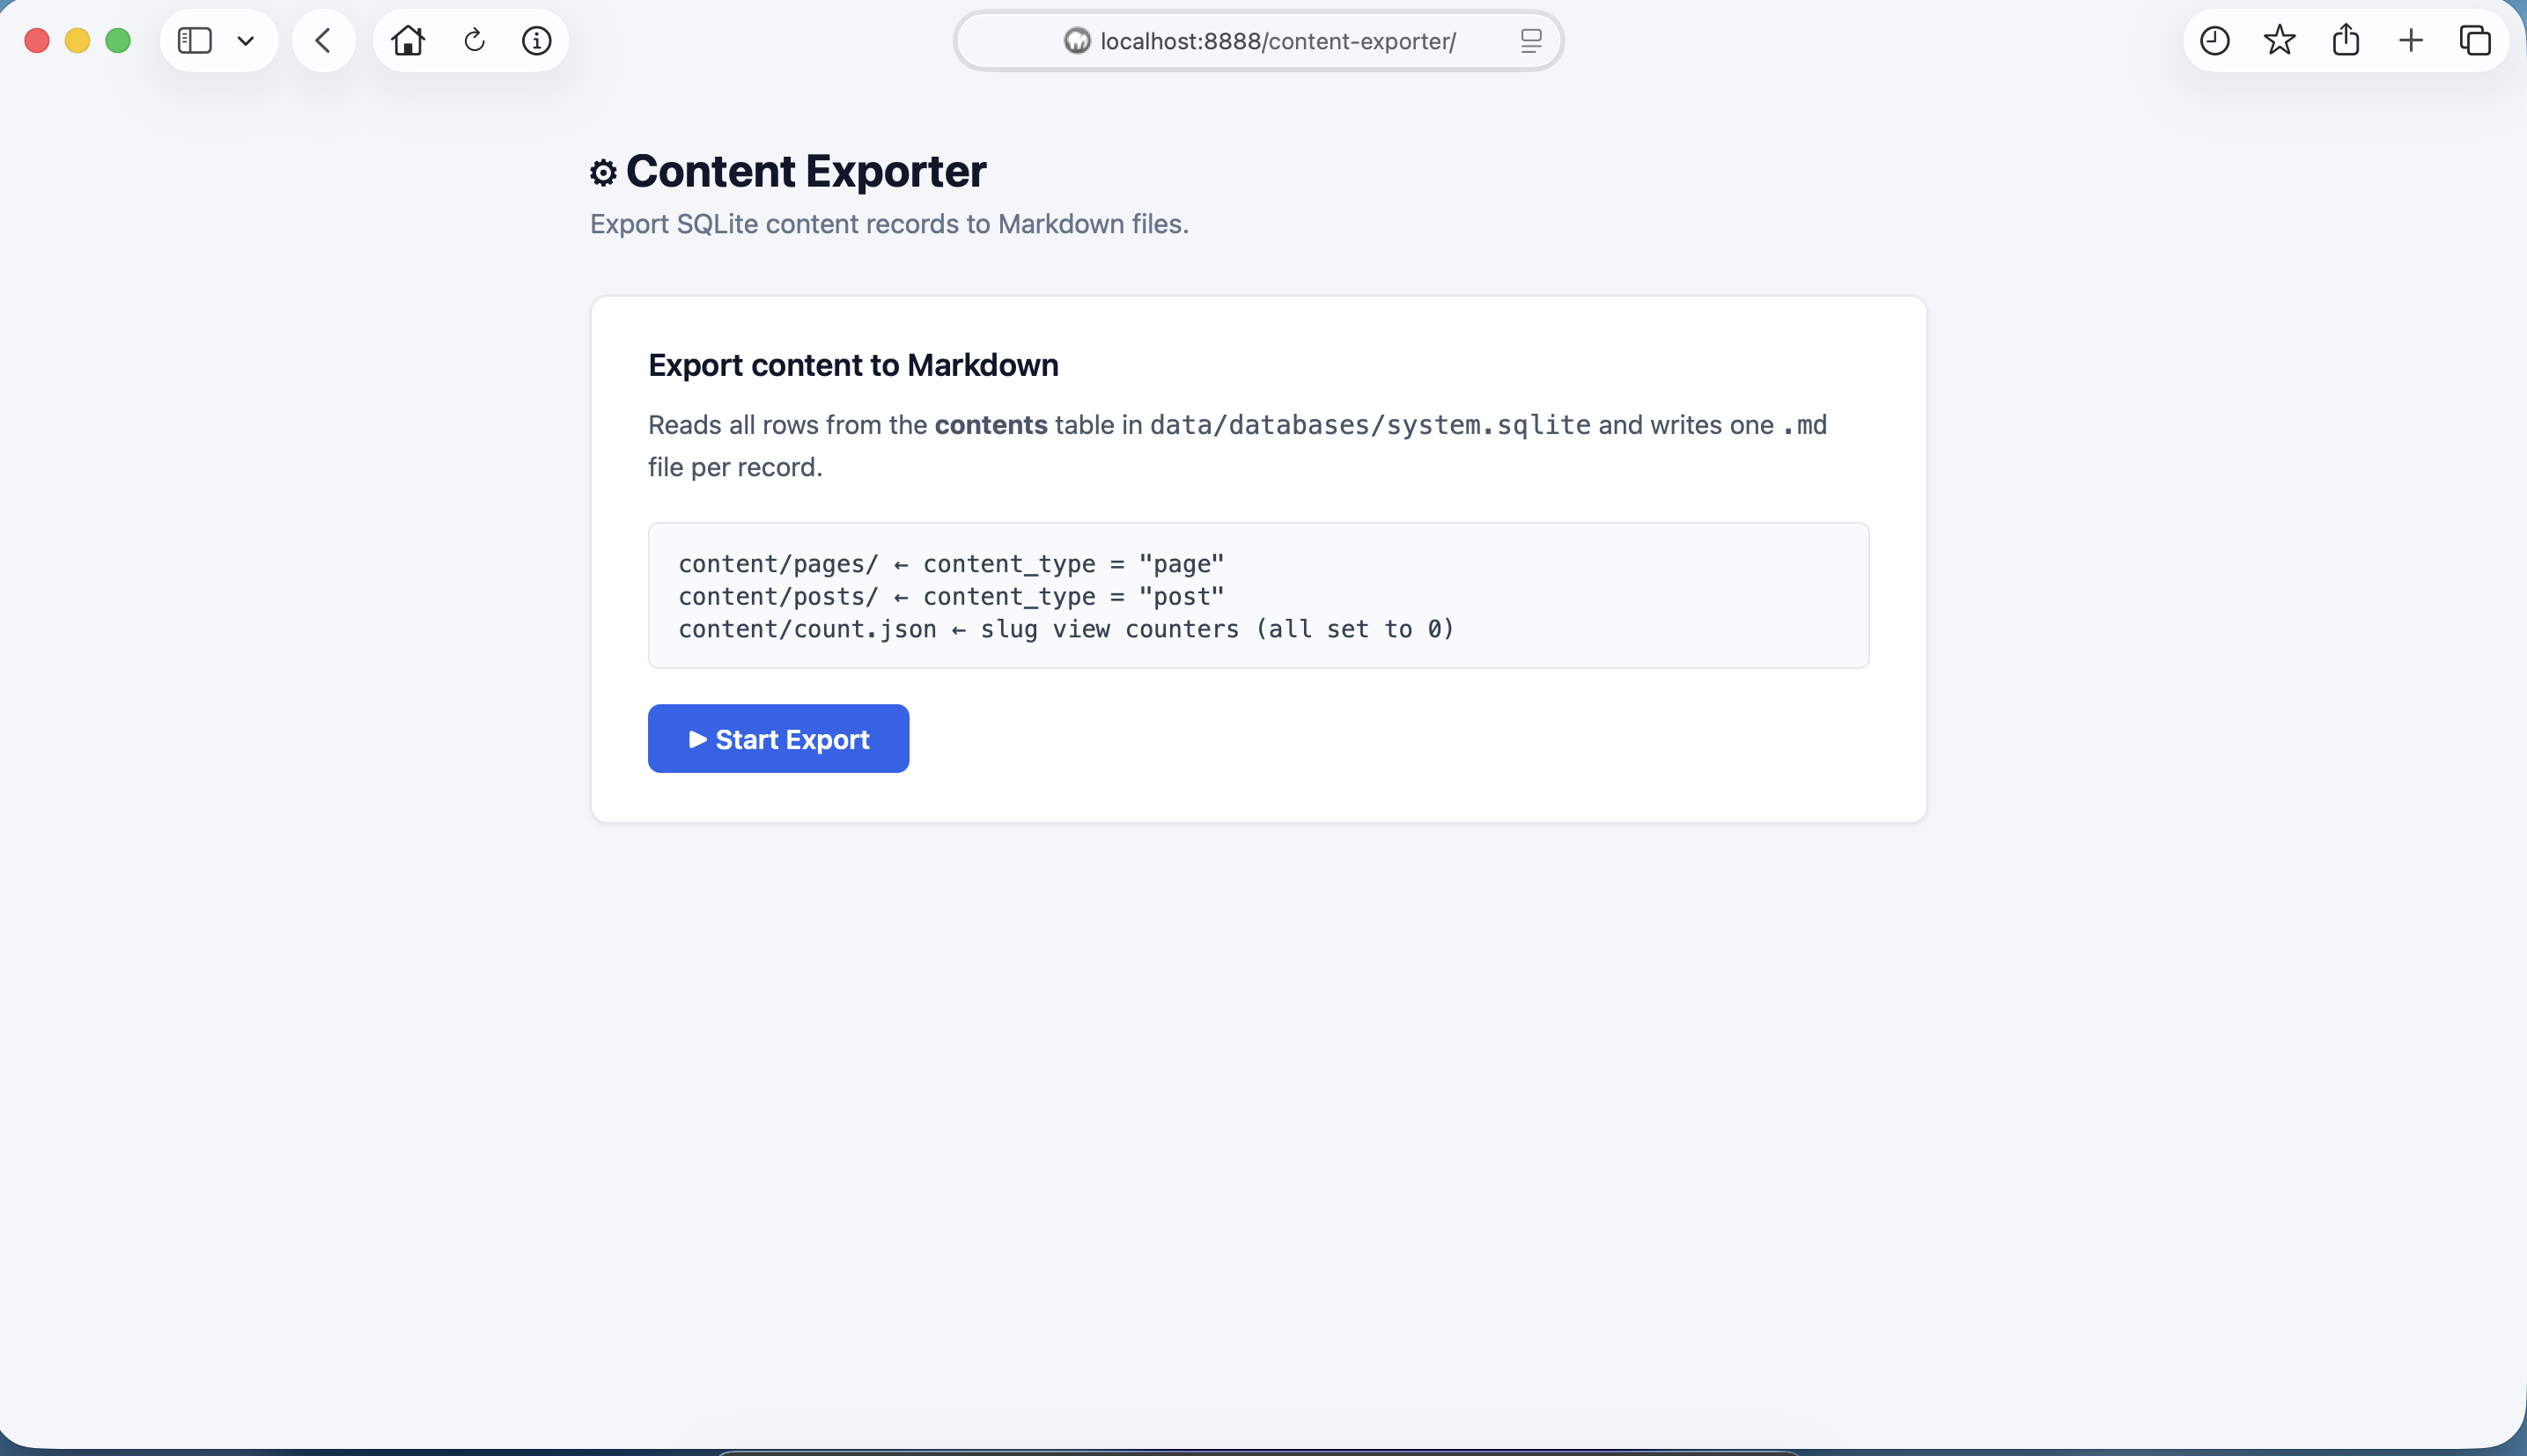
Task: Share the Content Exporter page
Action: (2345, 41)
